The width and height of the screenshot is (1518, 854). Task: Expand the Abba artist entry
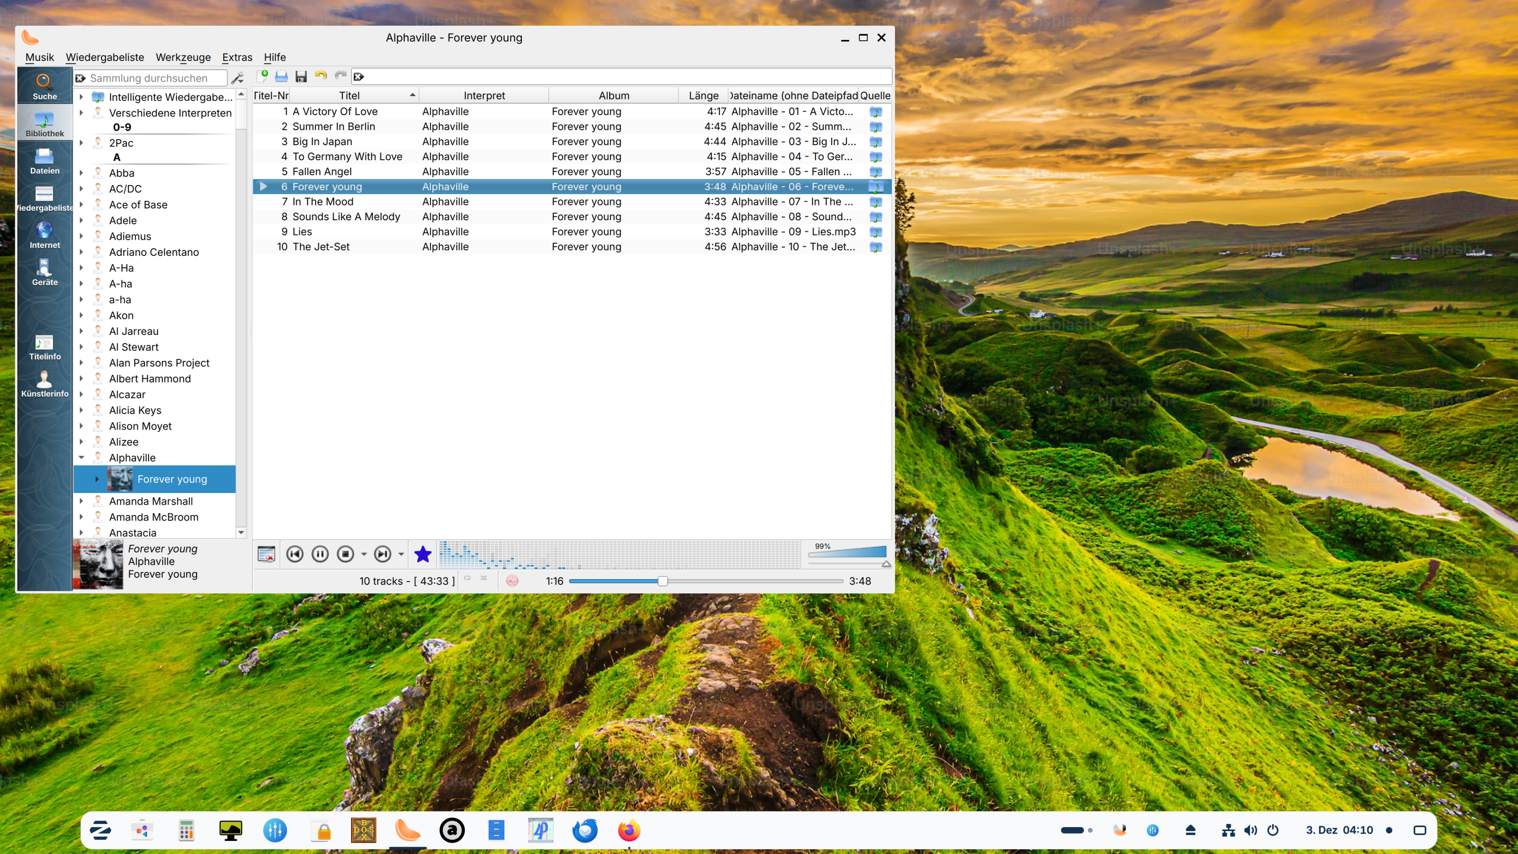81,173
